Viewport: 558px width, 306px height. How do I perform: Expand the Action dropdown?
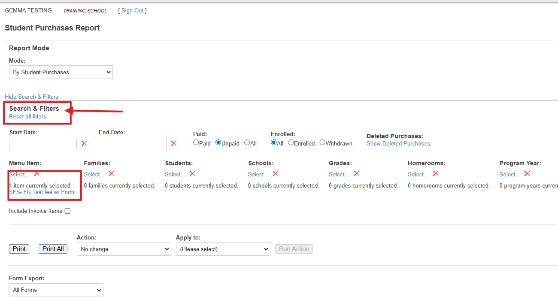(124, 249)
